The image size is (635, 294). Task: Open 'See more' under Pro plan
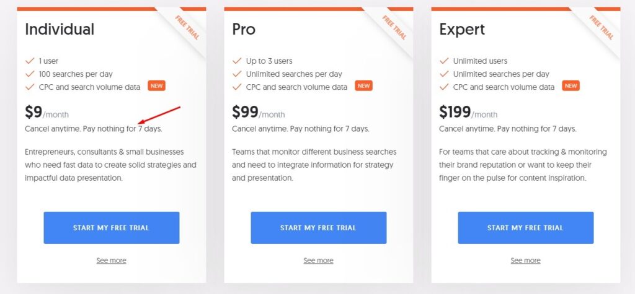(318, 261)
